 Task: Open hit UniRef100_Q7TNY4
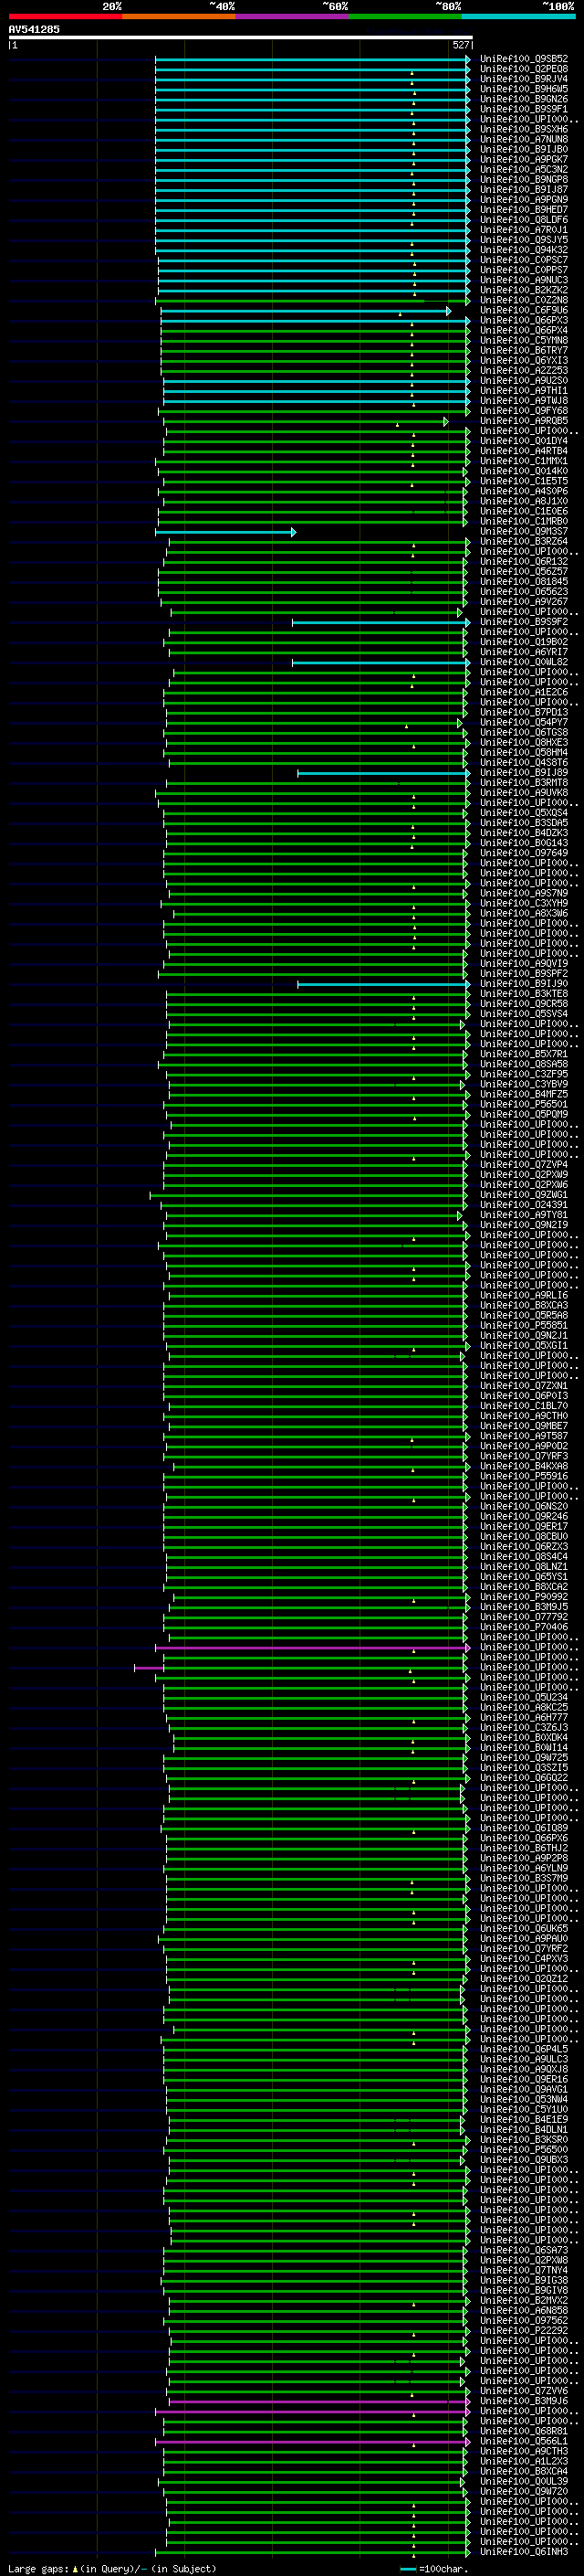coord(524,2270)
